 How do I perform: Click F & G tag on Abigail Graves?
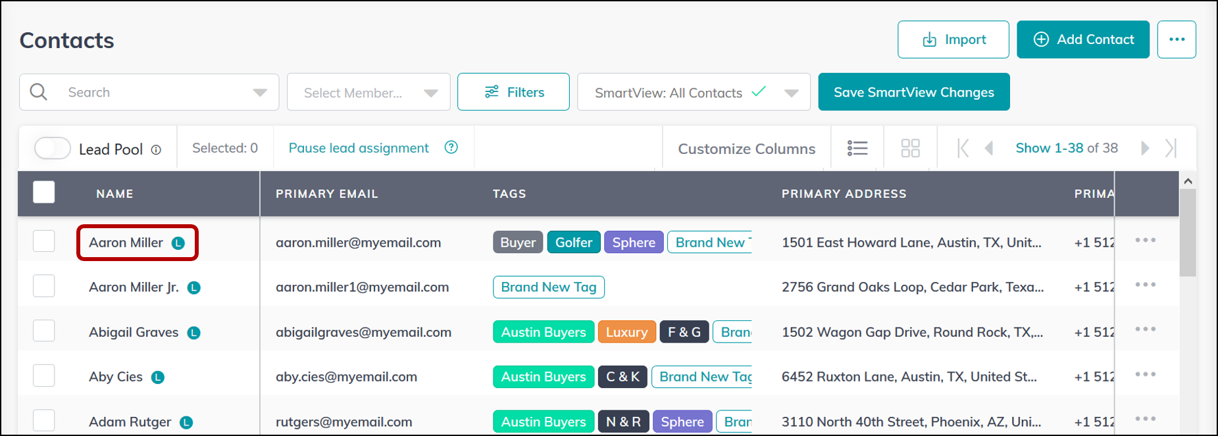(x=684, y=332)
